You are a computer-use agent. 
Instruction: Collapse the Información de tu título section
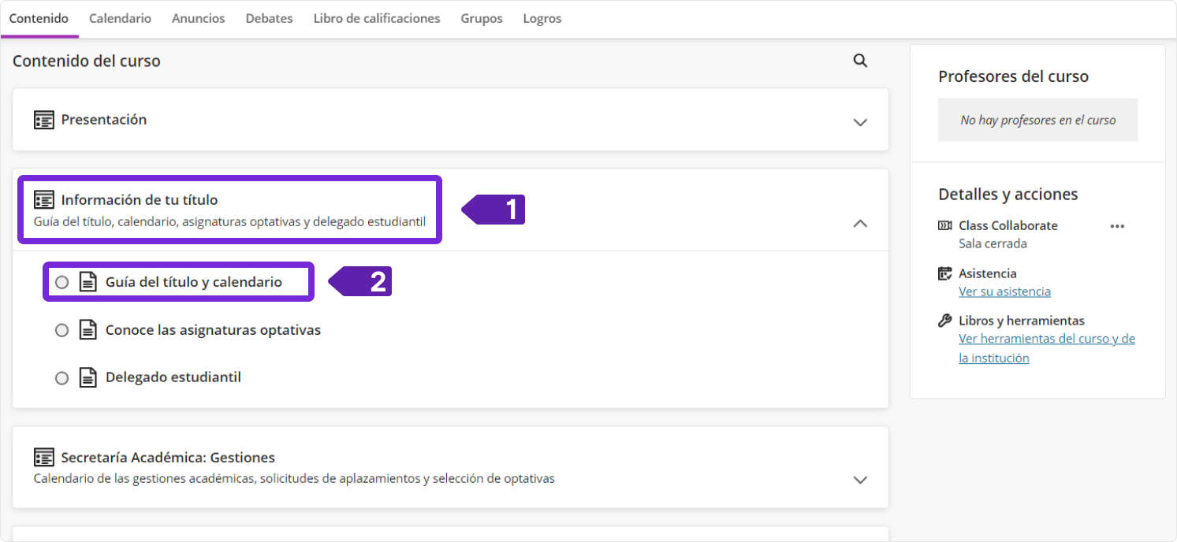coord(860,224)
